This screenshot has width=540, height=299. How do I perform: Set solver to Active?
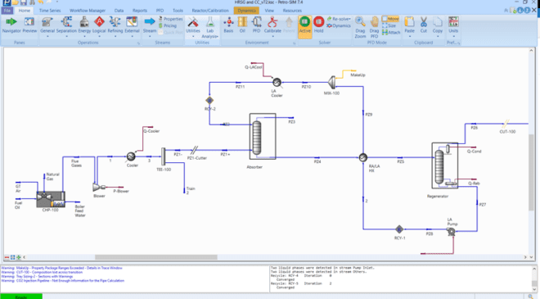305,27
